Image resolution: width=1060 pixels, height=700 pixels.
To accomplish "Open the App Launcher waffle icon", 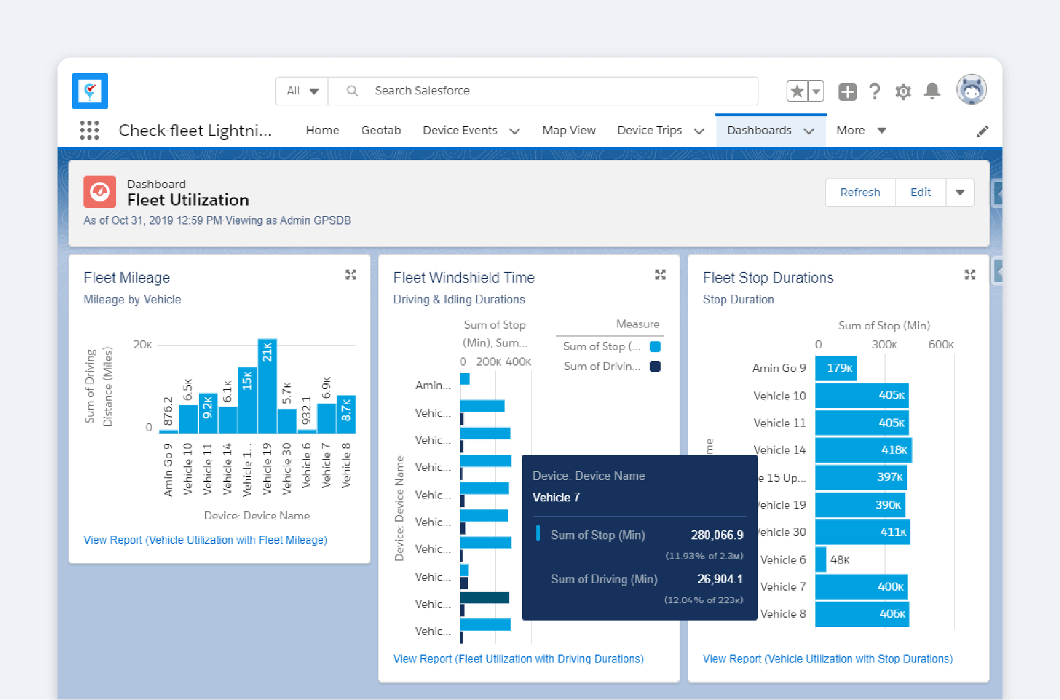I will (x=89, y=130).
